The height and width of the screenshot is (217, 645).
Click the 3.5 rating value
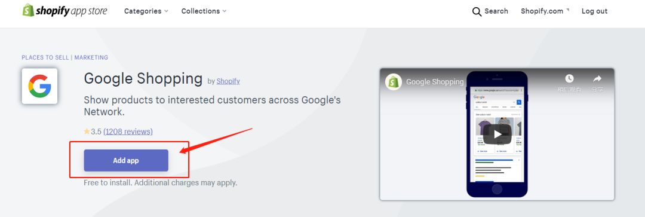click(x=96, y=132)
